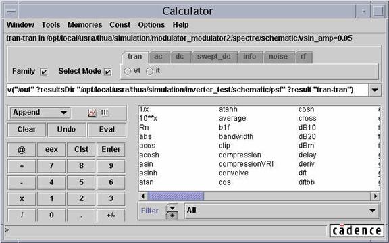Click the Enter keypad button
Image resolution: width=389 pixels, height=243 pixels.
click(111, 150)
